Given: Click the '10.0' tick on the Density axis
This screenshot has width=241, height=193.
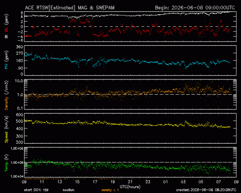Looking at the screenshot, I should 19,81.
